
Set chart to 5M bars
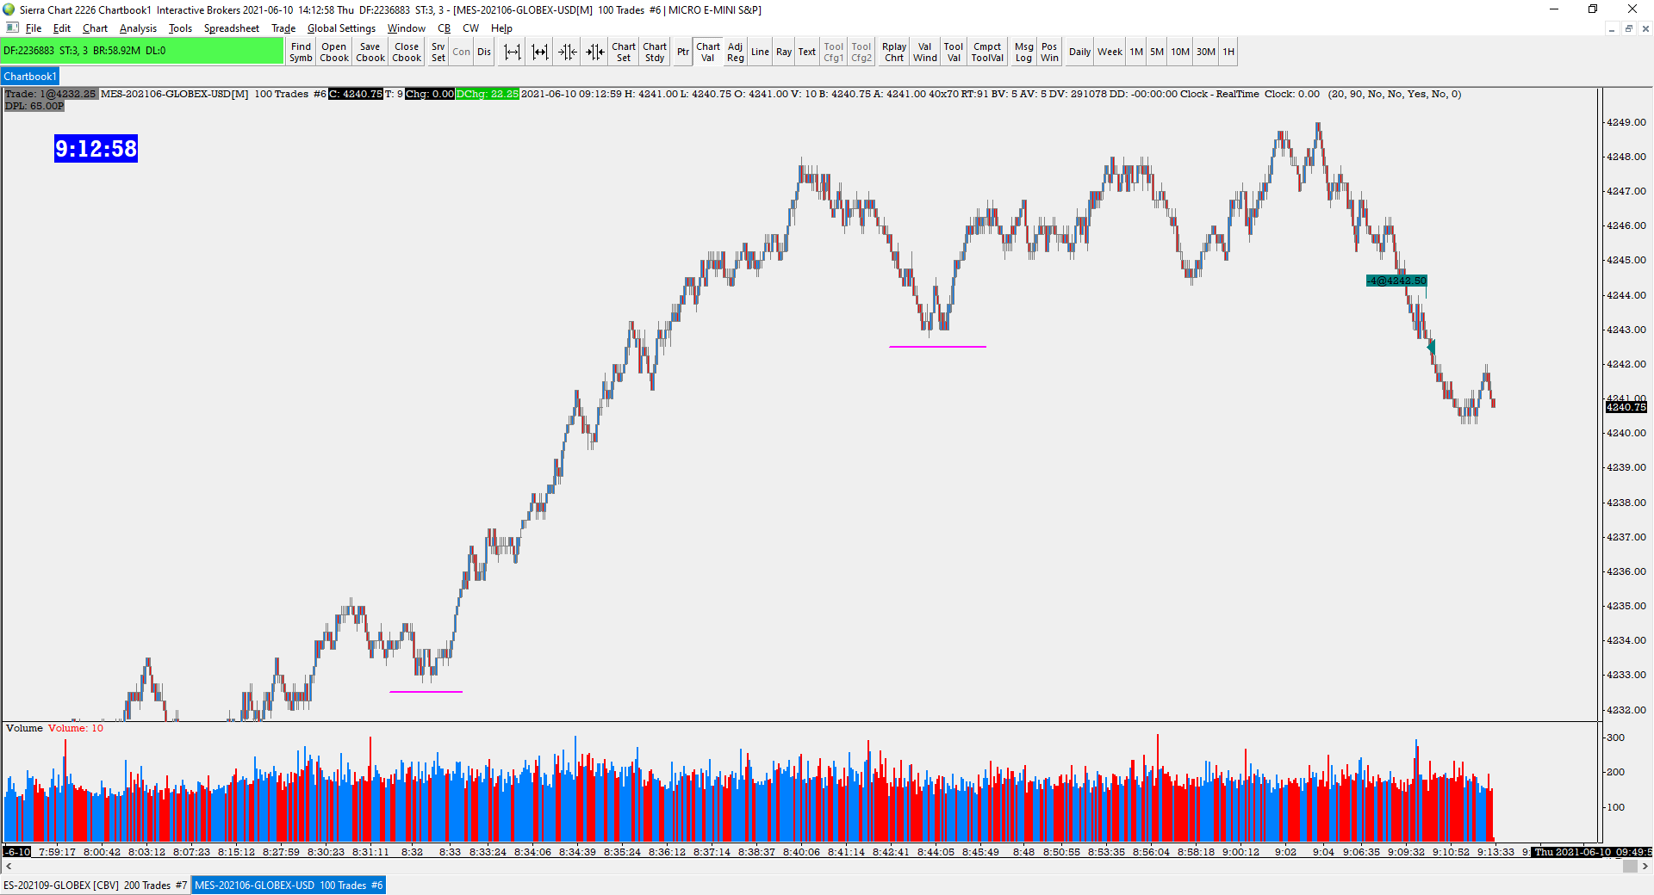(1157, 52)
